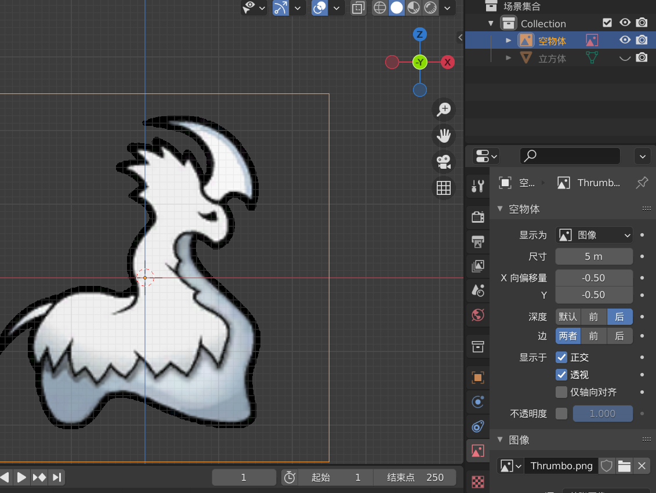The image size is (656, 493).
Task: Open the Scene properties tab
Action: pyautogui.click(x=477, y=290)
